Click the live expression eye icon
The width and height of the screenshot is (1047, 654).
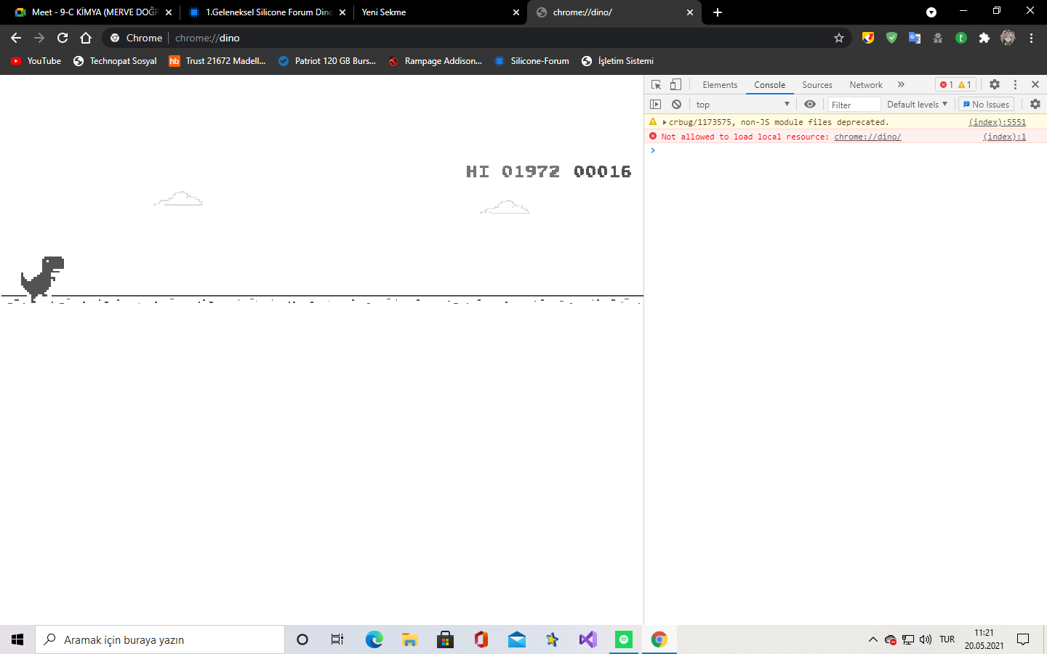[x=809, y=105]
